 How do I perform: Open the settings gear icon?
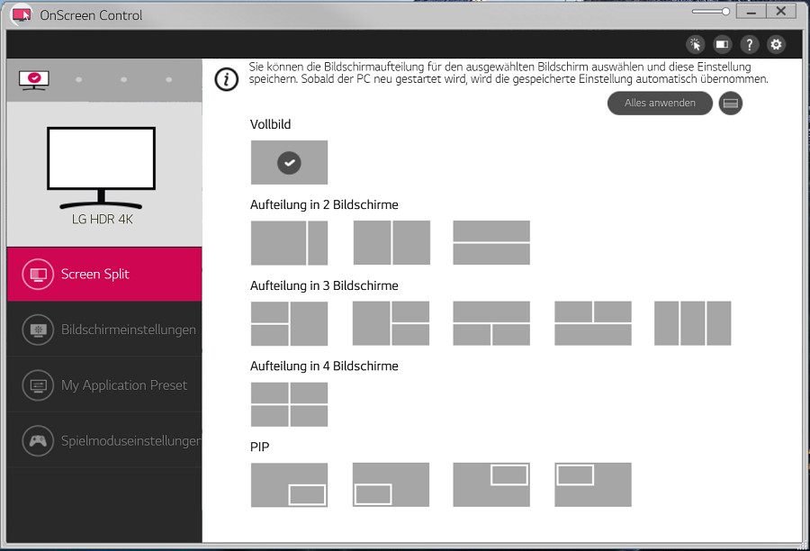pos(776,44)
